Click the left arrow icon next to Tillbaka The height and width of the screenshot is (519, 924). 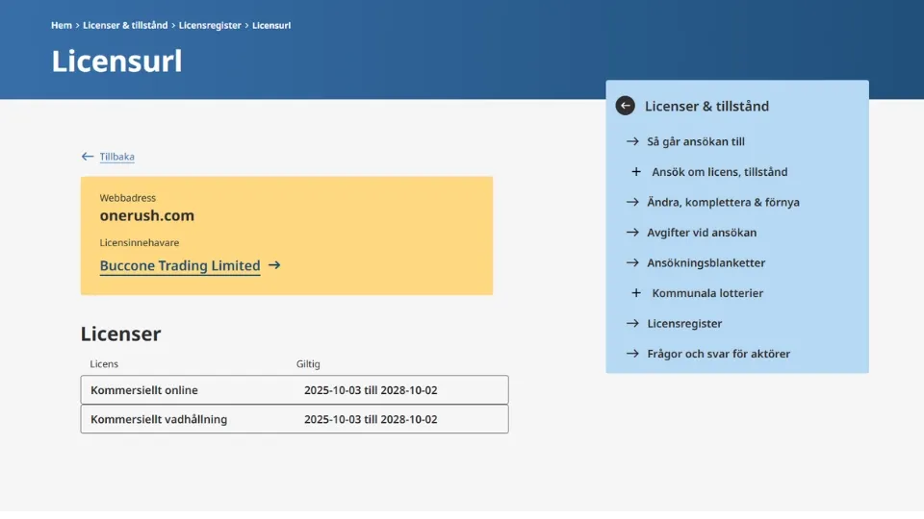point(88,157)
